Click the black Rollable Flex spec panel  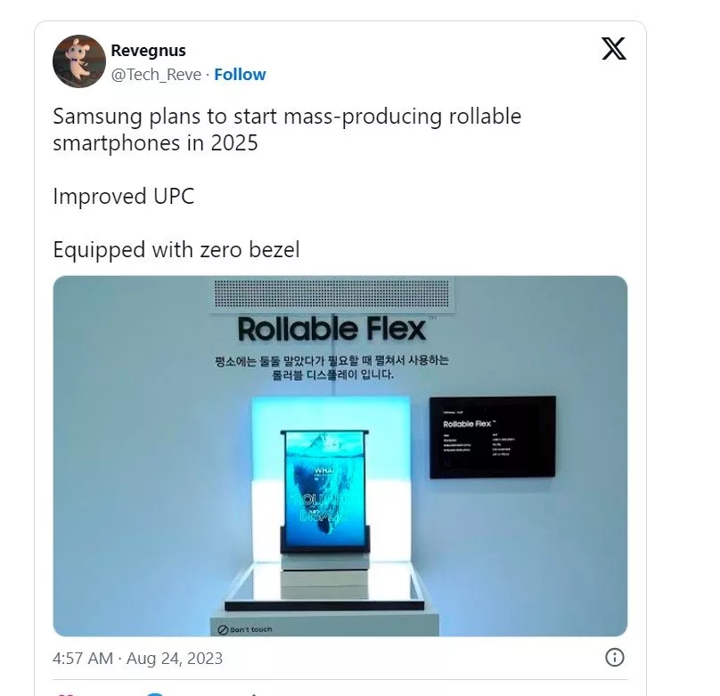(492, 437)
